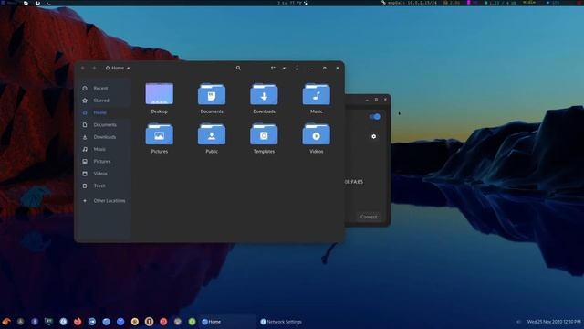
Task: Open the view options dropdown arrow
Action: point(284,68)
